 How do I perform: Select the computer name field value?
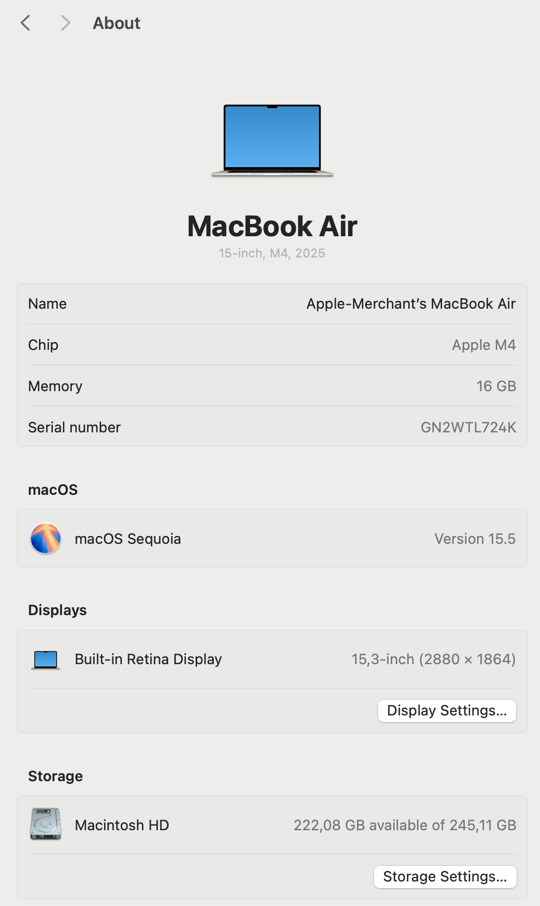click(411, 304)
